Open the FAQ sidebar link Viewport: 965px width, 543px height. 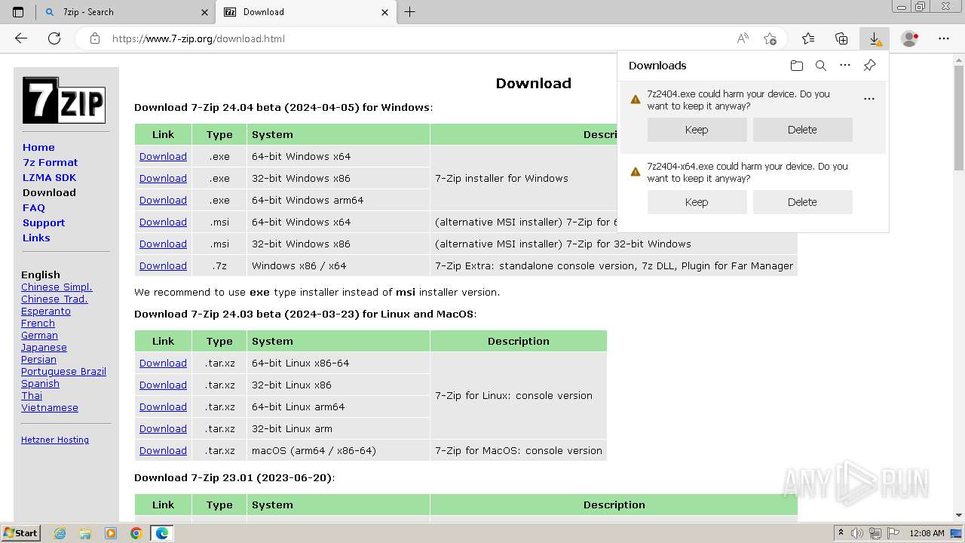(x=34, y=208)
